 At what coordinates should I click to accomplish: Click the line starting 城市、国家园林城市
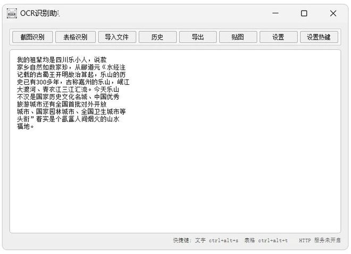point(71,111)
